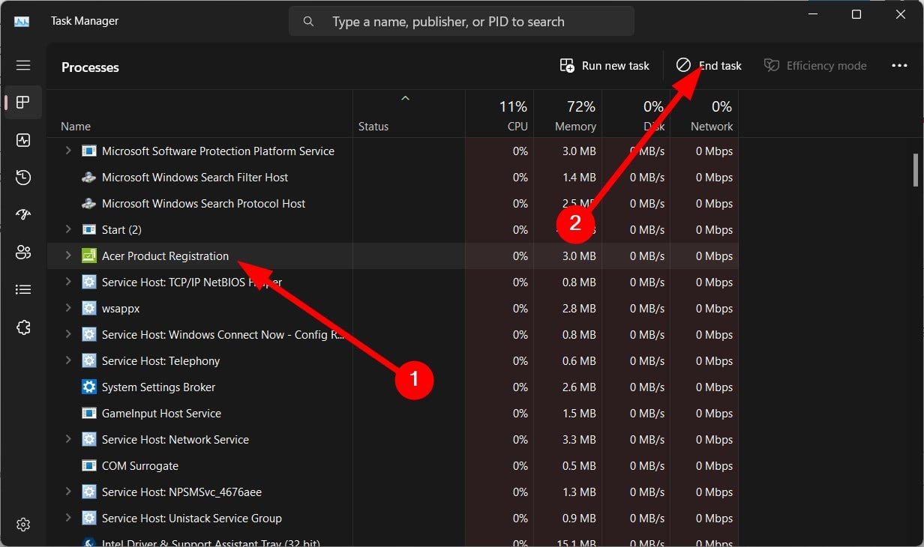This screenshot has height=547, width=924.
Task: Click the 3.3 MB memory value
Action: [x=579, y=440]
